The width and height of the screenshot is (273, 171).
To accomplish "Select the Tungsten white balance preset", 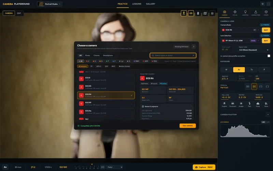I will coord(224,104).
